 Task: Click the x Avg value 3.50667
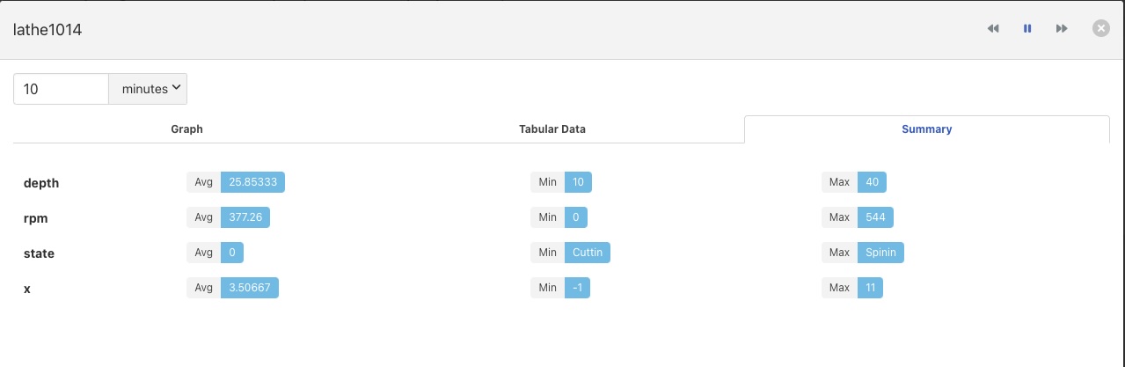[250, 288]
